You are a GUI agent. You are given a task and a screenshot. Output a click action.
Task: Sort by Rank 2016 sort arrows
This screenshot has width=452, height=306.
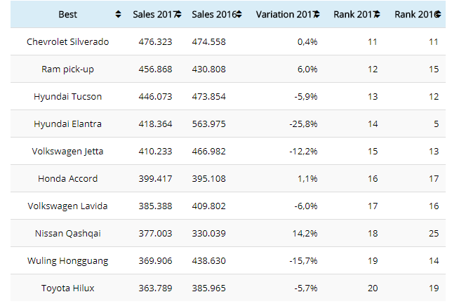[x=438, y=14]
